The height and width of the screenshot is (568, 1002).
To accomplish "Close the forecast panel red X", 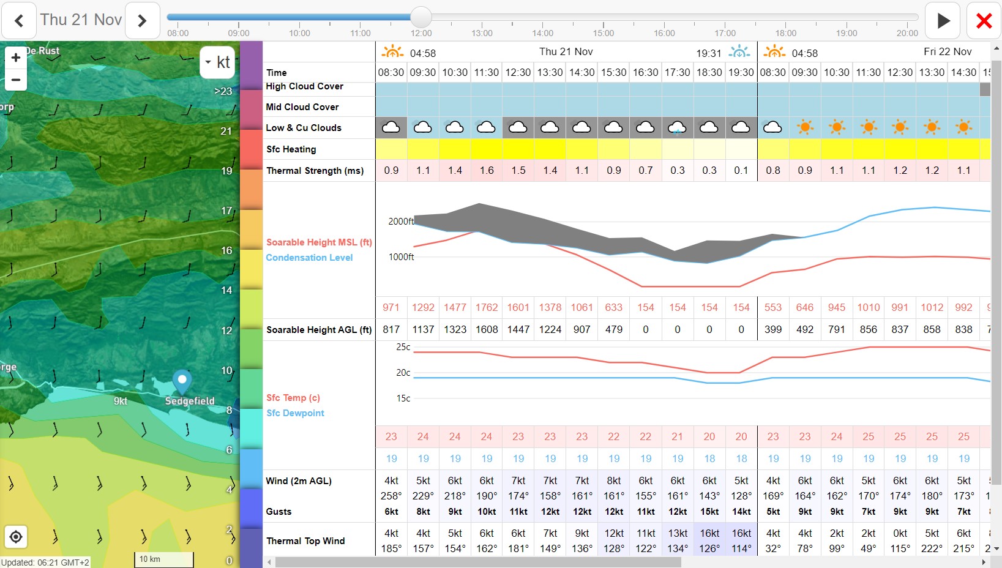I will point(984,20).
